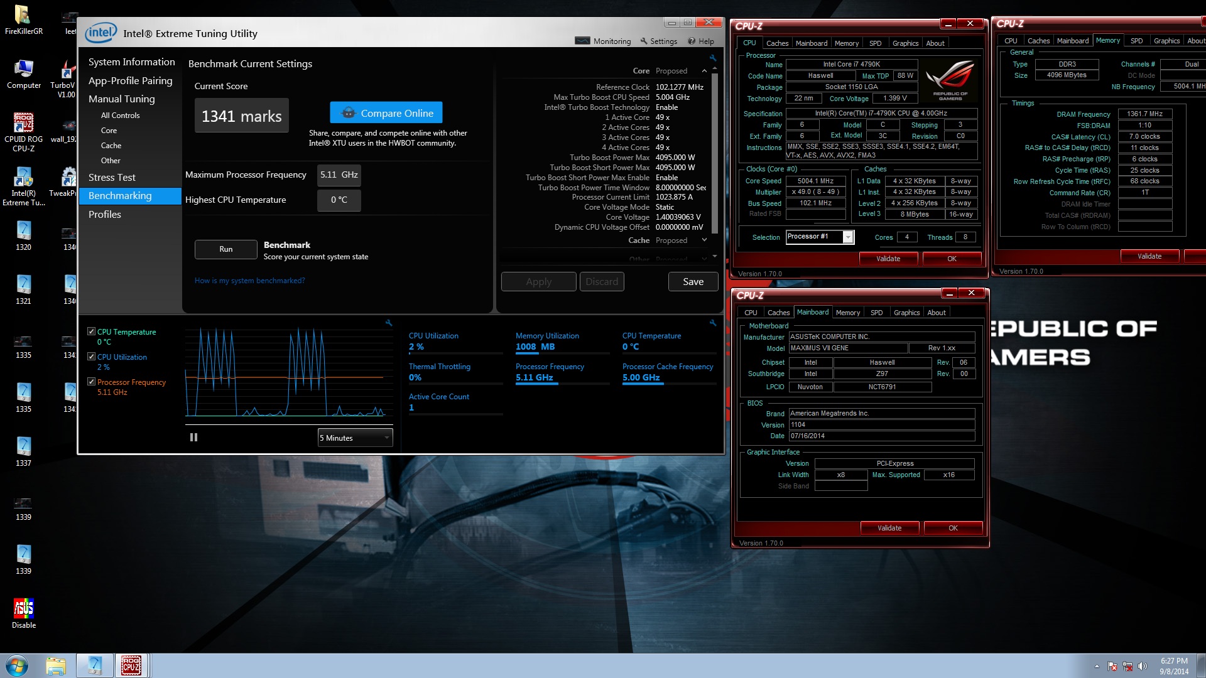Run the XTU benchmark
The height and width of the screenshot is (678, 1206).
[x=225, y=249]
